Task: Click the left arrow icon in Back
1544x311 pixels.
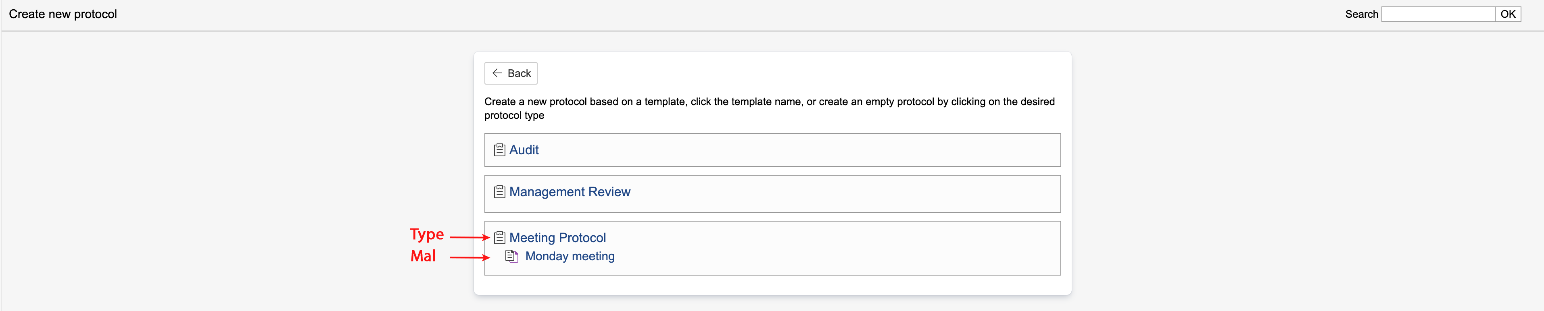Action: point(497,73)
